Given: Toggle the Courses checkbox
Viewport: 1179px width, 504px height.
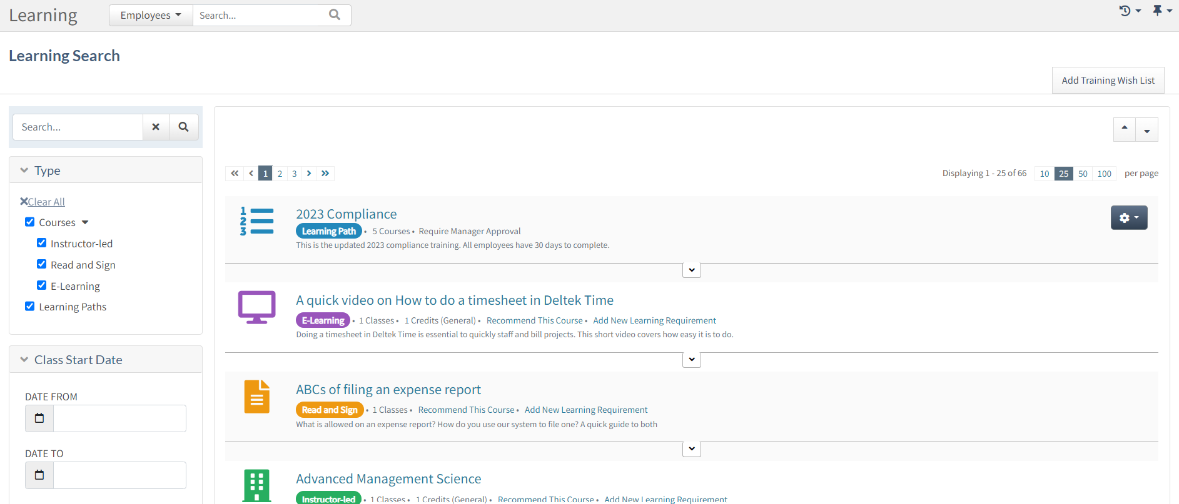Looking at the screenshot, I should pyautogui.click(x=29, y=222).
